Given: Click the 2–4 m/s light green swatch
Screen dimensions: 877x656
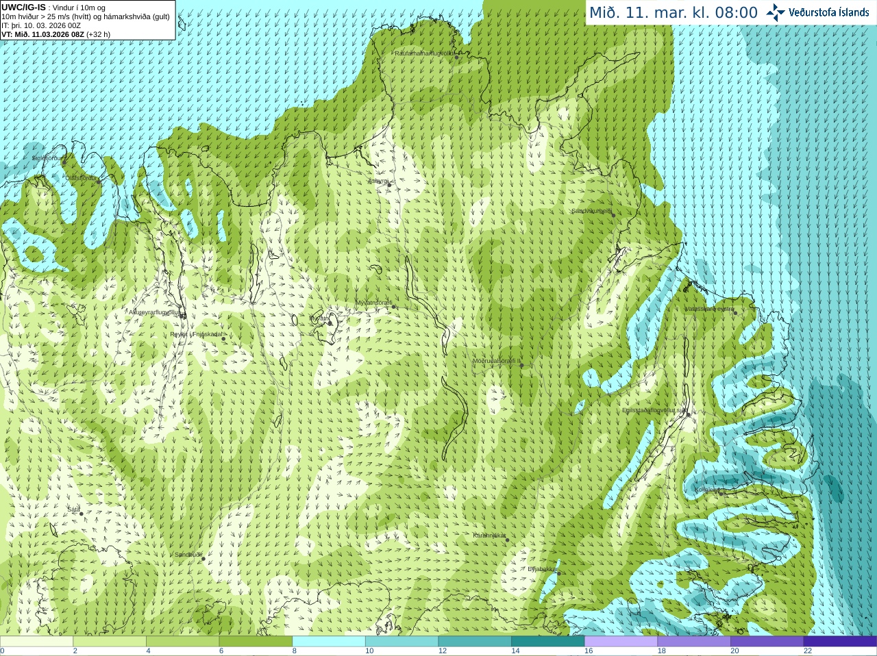Looking at the screenshot, I should 110,642.
